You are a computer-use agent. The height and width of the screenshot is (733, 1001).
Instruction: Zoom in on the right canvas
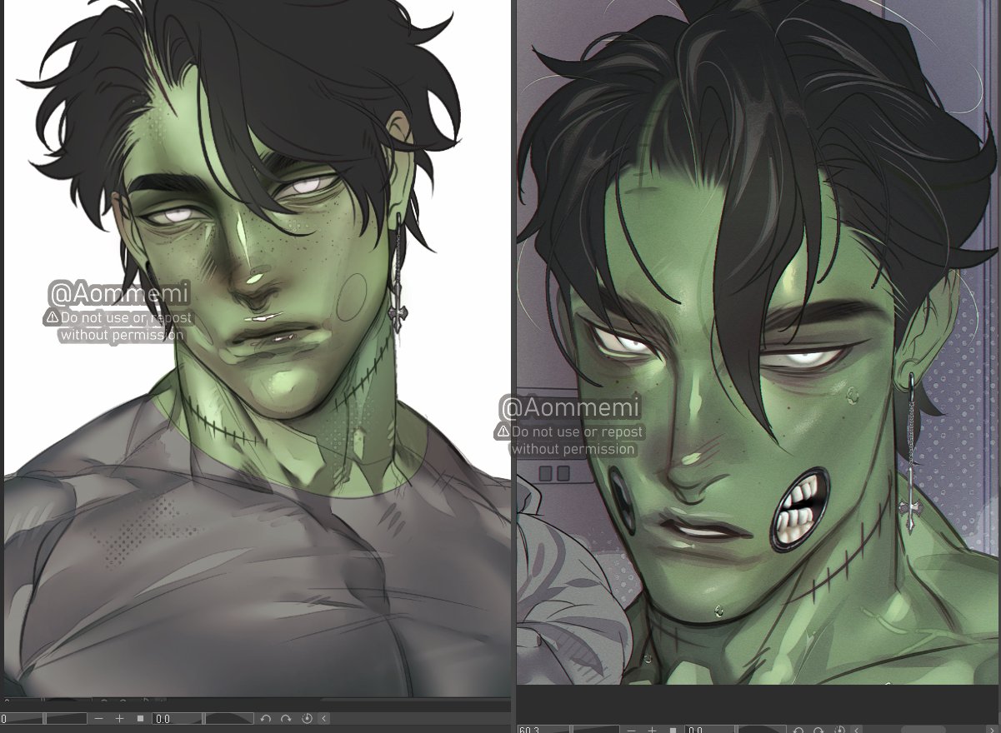click(x=652, y=730)
